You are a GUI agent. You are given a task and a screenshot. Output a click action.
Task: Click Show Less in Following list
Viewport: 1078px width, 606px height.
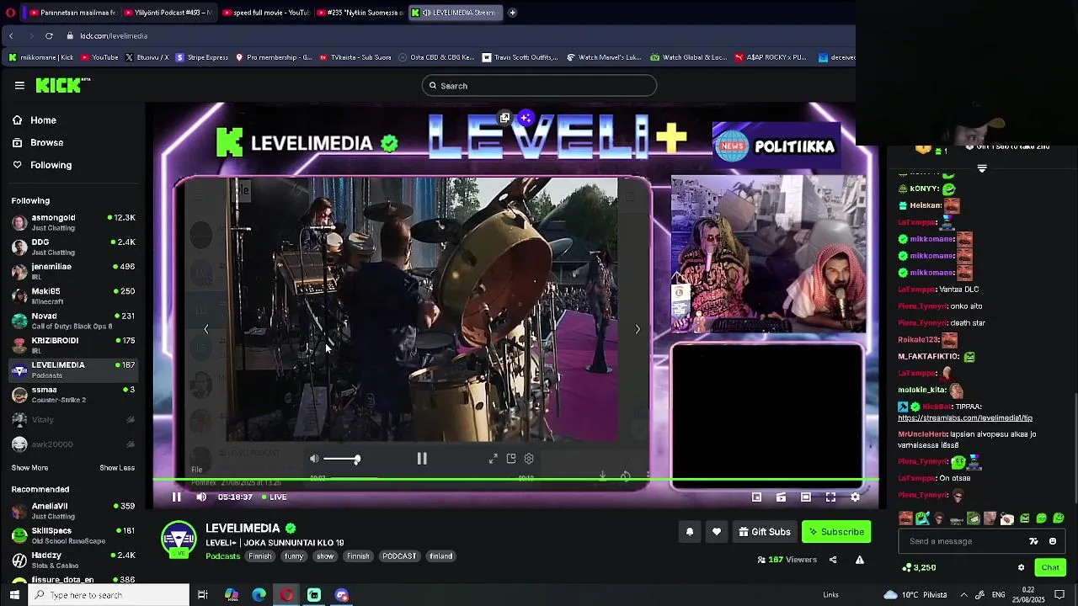click(x=117, y=468)
